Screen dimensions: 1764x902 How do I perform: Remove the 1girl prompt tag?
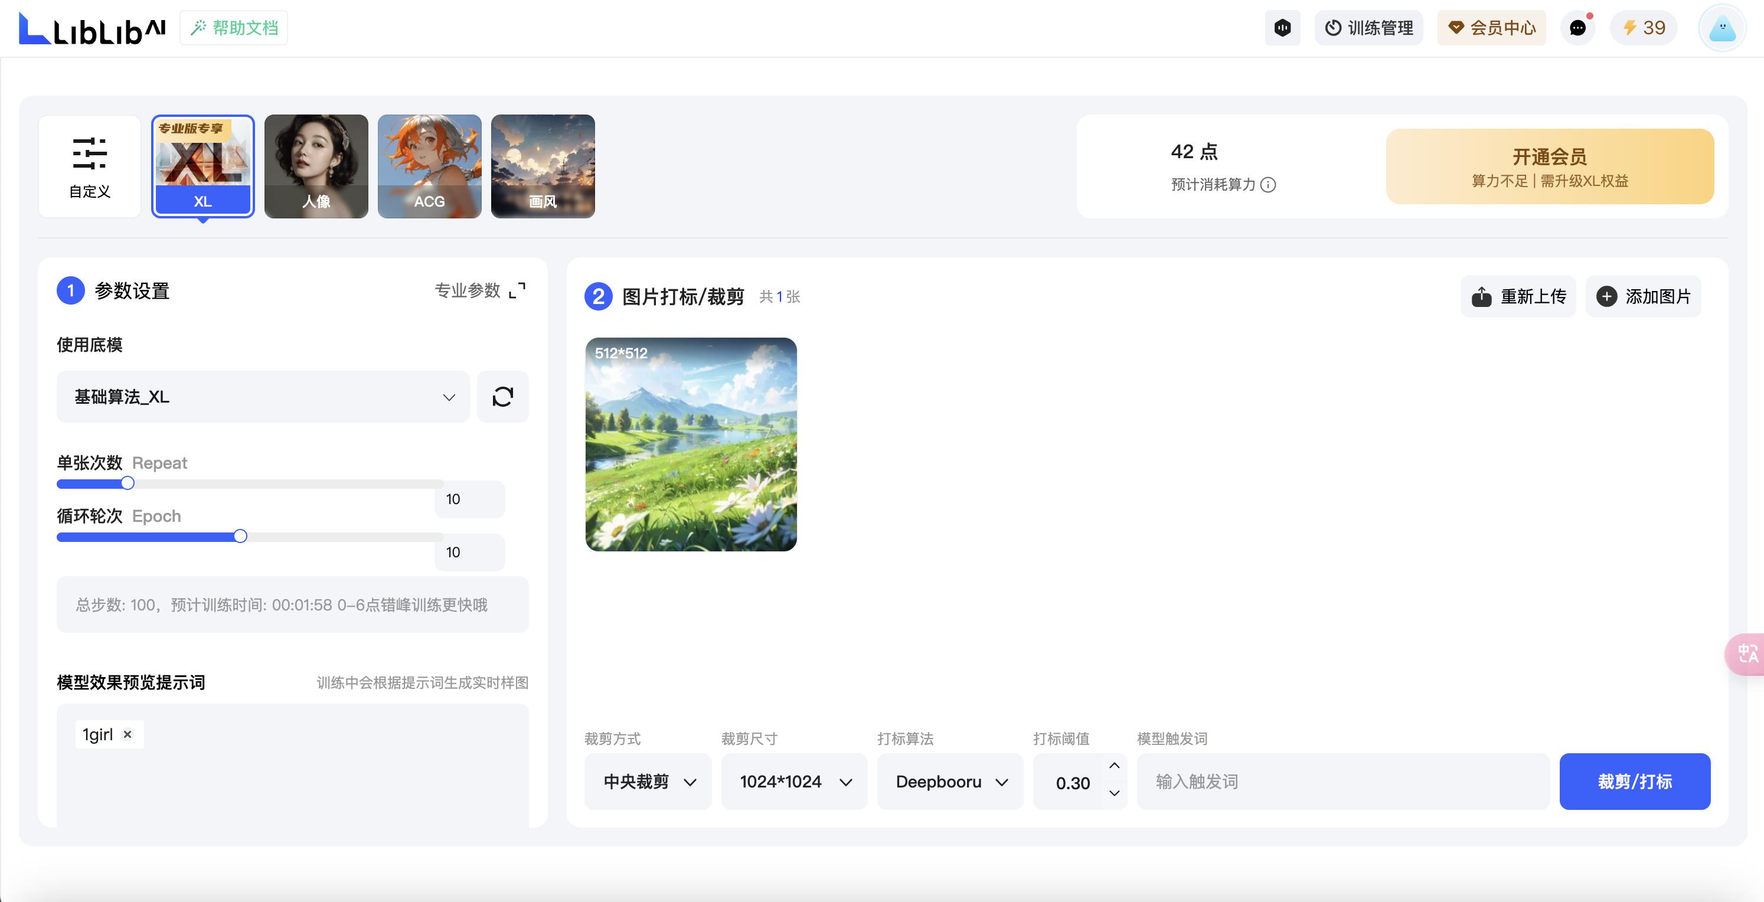[x=128, y=734]
